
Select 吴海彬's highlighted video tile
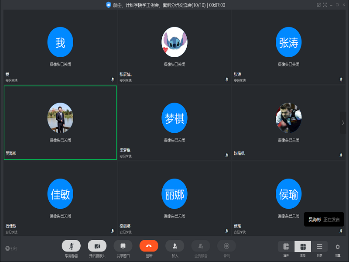[60, 123]
